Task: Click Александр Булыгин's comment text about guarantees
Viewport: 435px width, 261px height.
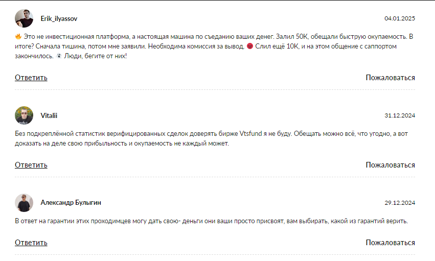Action: (x=212, y=221)
